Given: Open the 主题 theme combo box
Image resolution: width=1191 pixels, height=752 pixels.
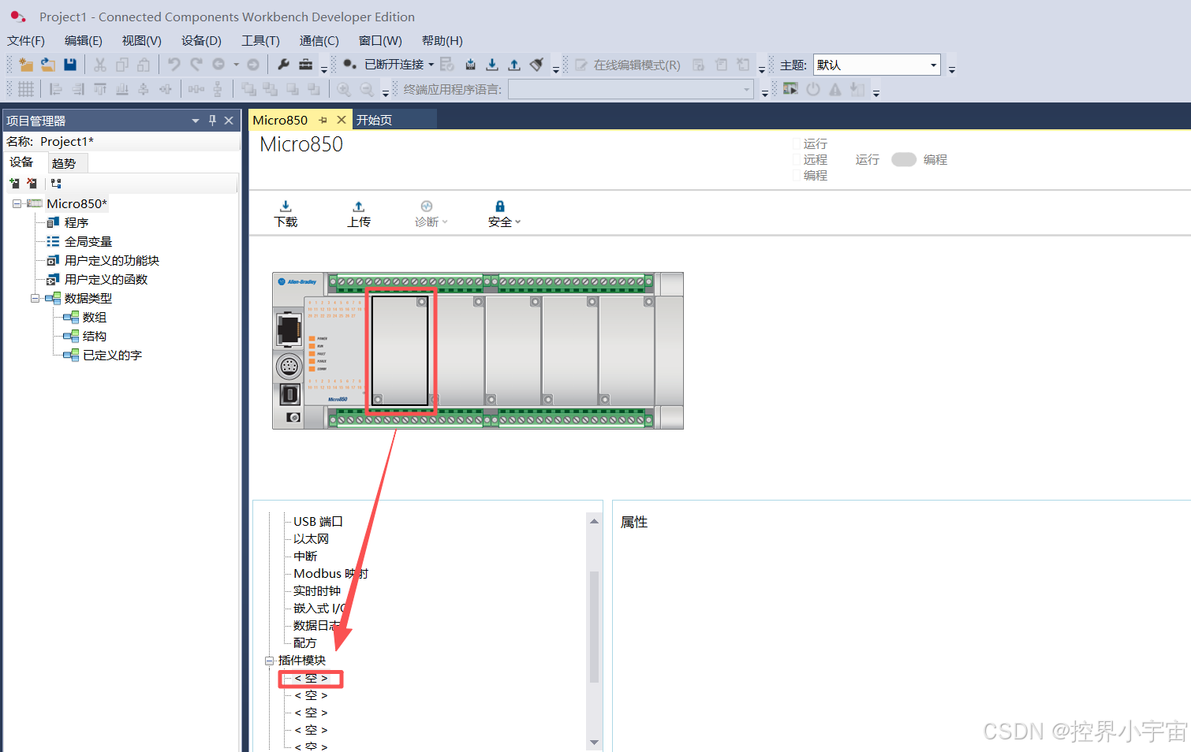Looking at the screenshot, I should (877, 65).
